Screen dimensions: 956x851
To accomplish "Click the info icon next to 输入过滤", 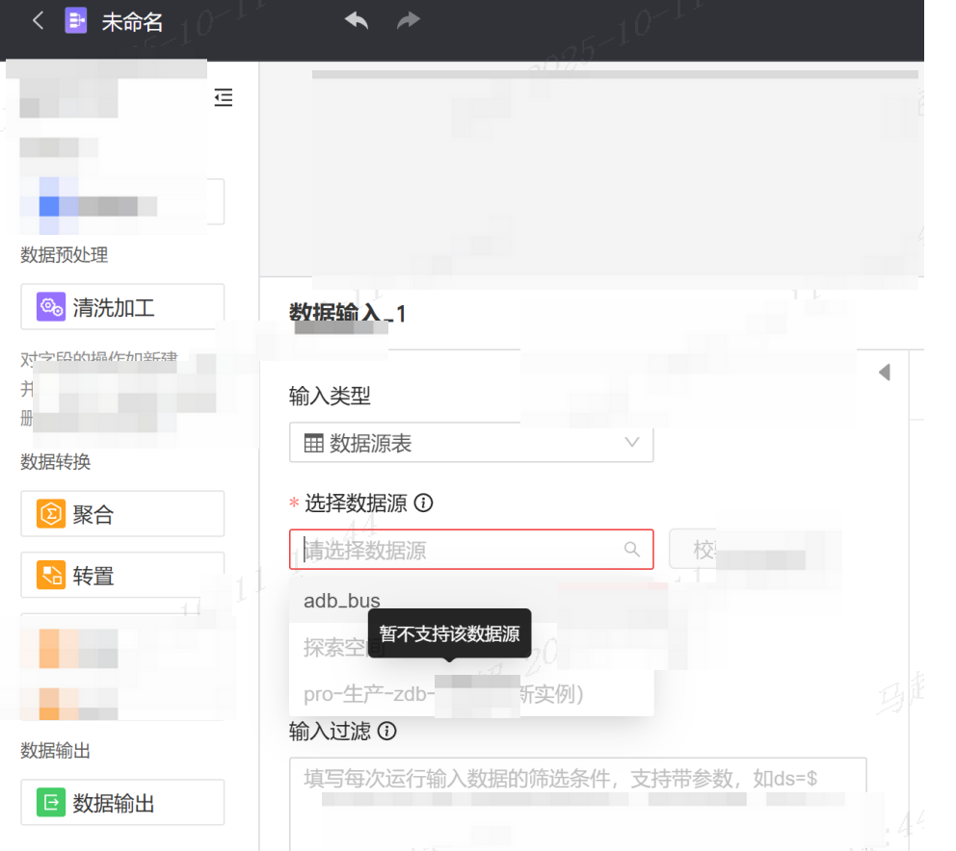I will pos(387,732).
